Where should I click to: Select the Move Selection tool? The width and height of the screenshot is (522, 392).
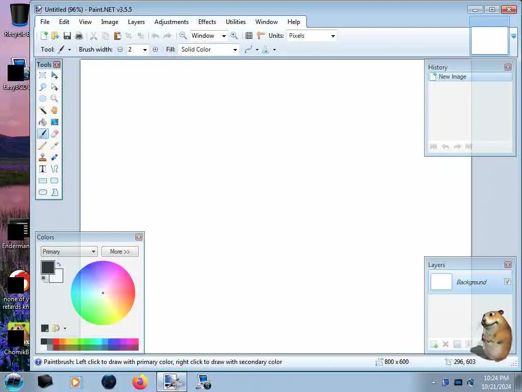[x=55, y=87]
